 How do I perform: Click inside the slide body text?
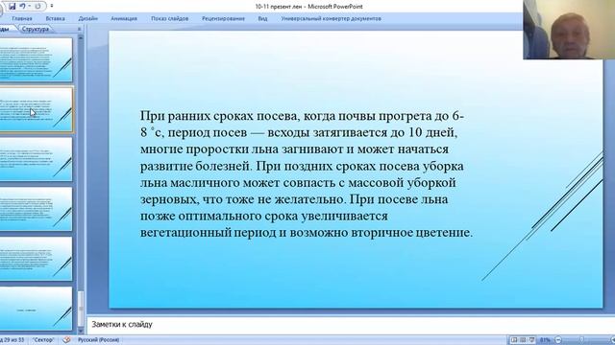click(307, 174)
